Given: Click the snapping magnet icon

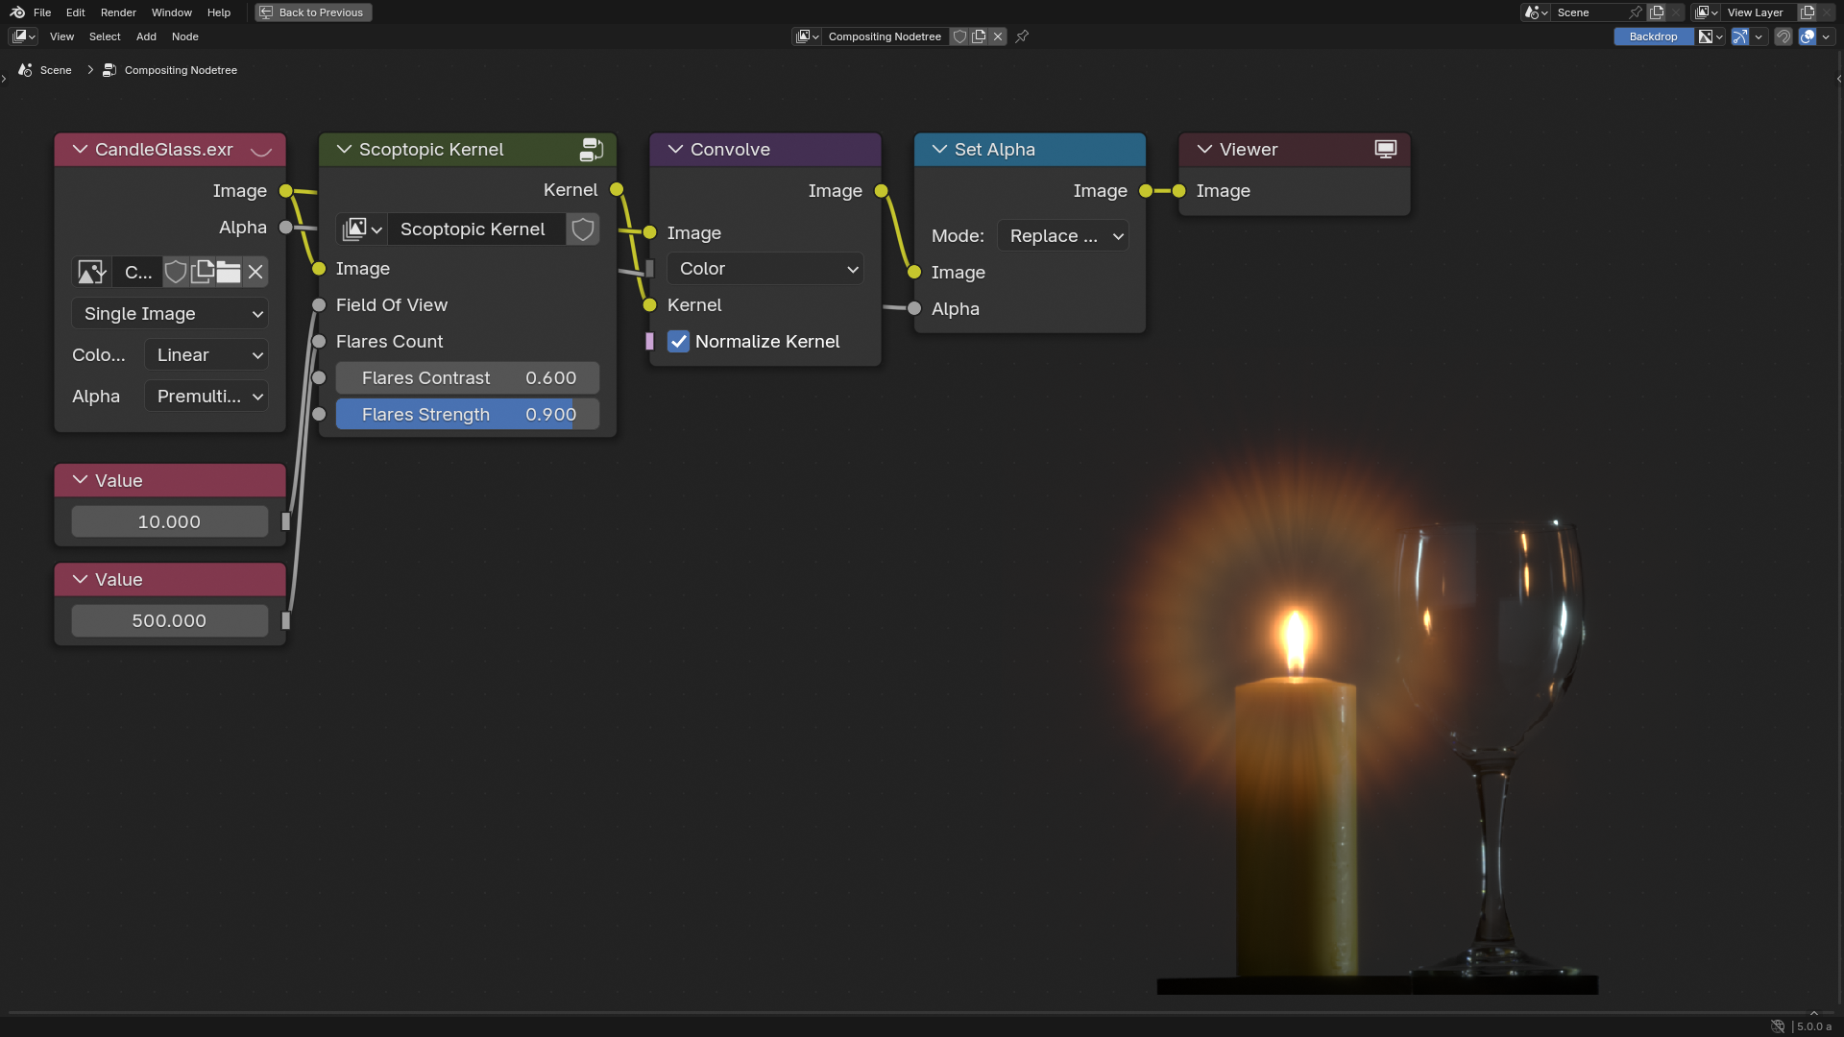Looking at the screenshot, I should click(1783, 36).
